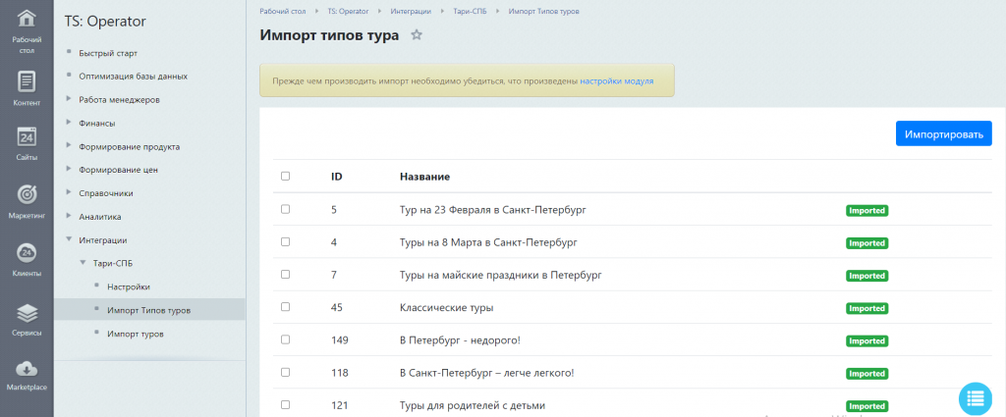
Task: Click the Импортировать button
Action: (x=944, y=133)
